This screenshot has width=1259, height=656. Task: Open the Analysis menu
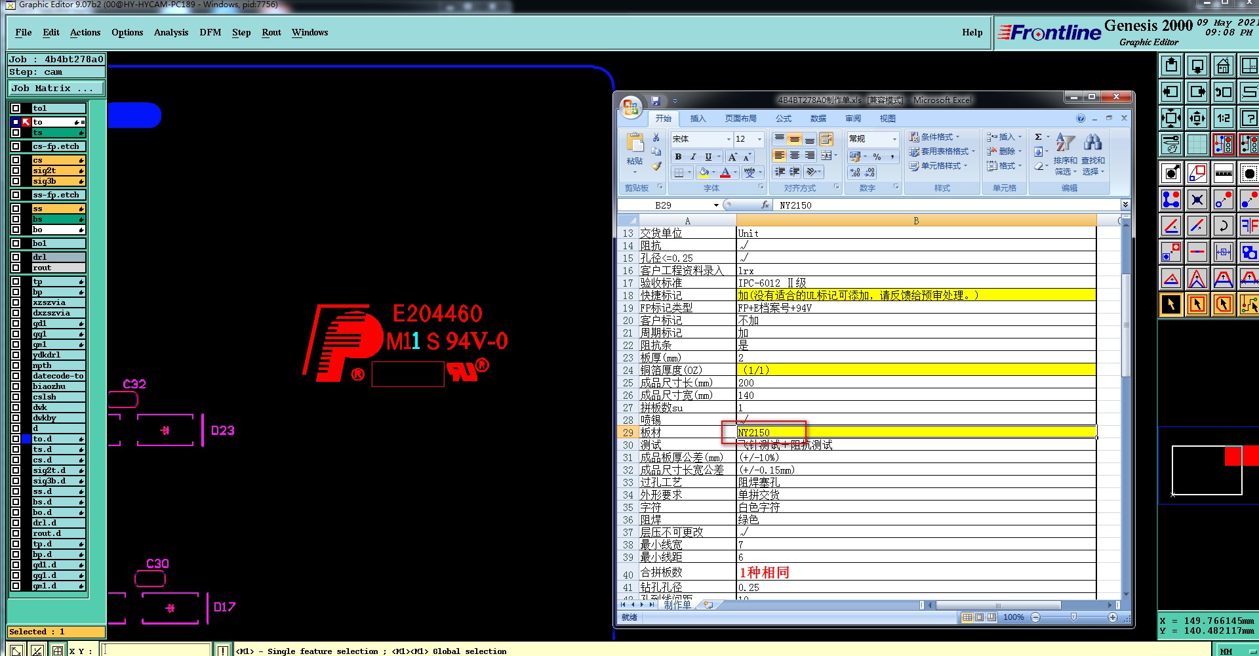[171, 32]
